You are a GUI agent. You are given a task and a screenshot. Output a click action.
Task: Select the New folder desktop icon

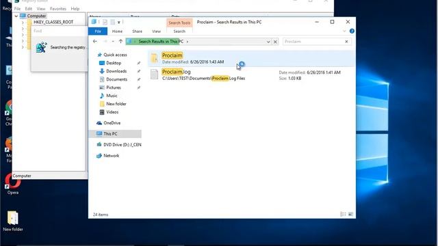[13, 221]
